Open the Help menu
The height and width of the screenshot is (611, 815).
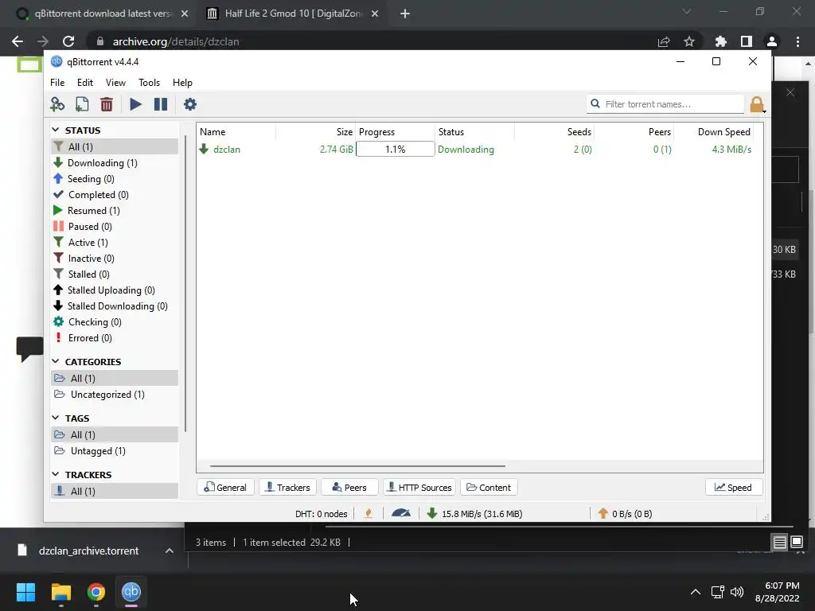(x=182, y=83)
